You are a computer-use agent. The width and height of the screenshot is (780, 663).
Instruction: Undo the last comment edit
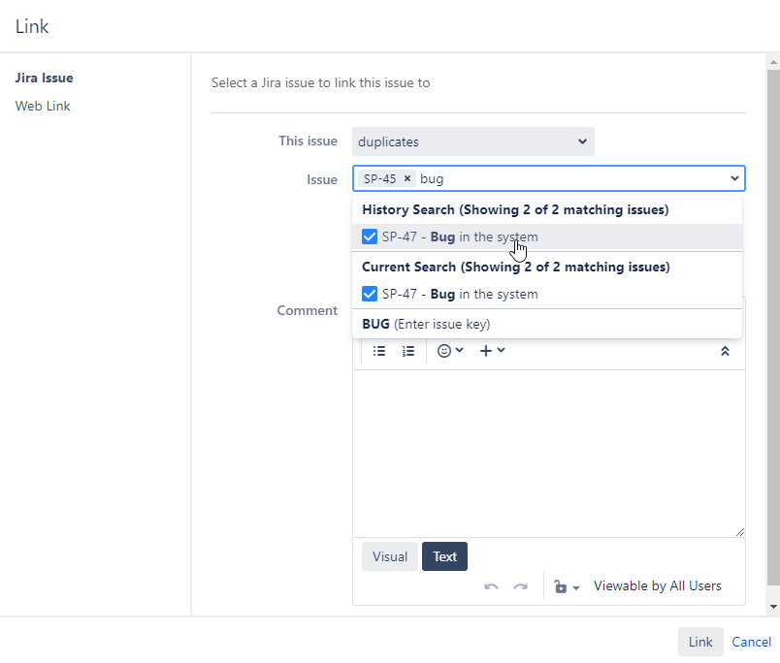pyautogui.click(x=491, y=587)
